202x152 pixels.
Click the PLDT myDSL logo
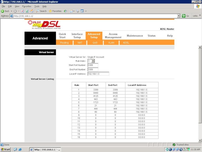(44, 25)
